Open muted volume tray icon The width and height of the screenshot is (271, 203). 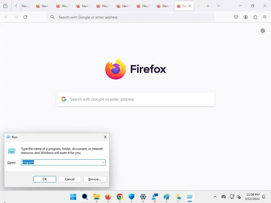tap(239, 197)
